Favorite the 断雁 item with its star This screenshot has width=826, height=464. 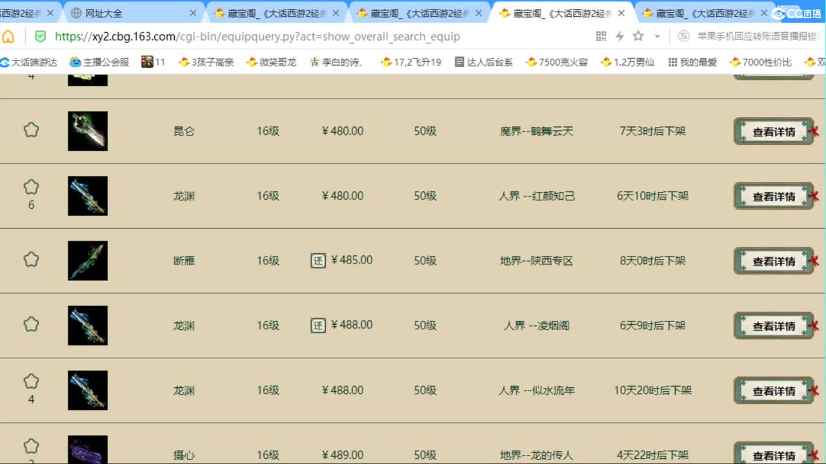point(31,259)
